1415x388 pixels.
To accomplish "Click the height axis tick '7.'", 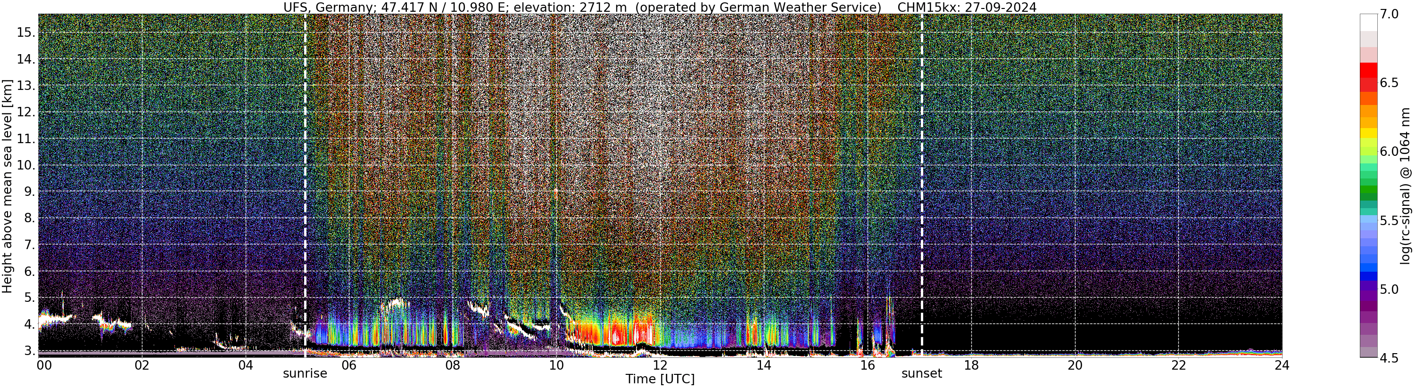I will coord(29,245).
